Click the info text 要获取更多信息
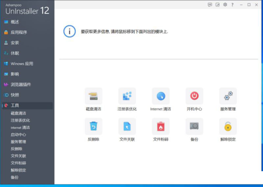This screenshot has height=187, width=263. (x=125, y=32)
